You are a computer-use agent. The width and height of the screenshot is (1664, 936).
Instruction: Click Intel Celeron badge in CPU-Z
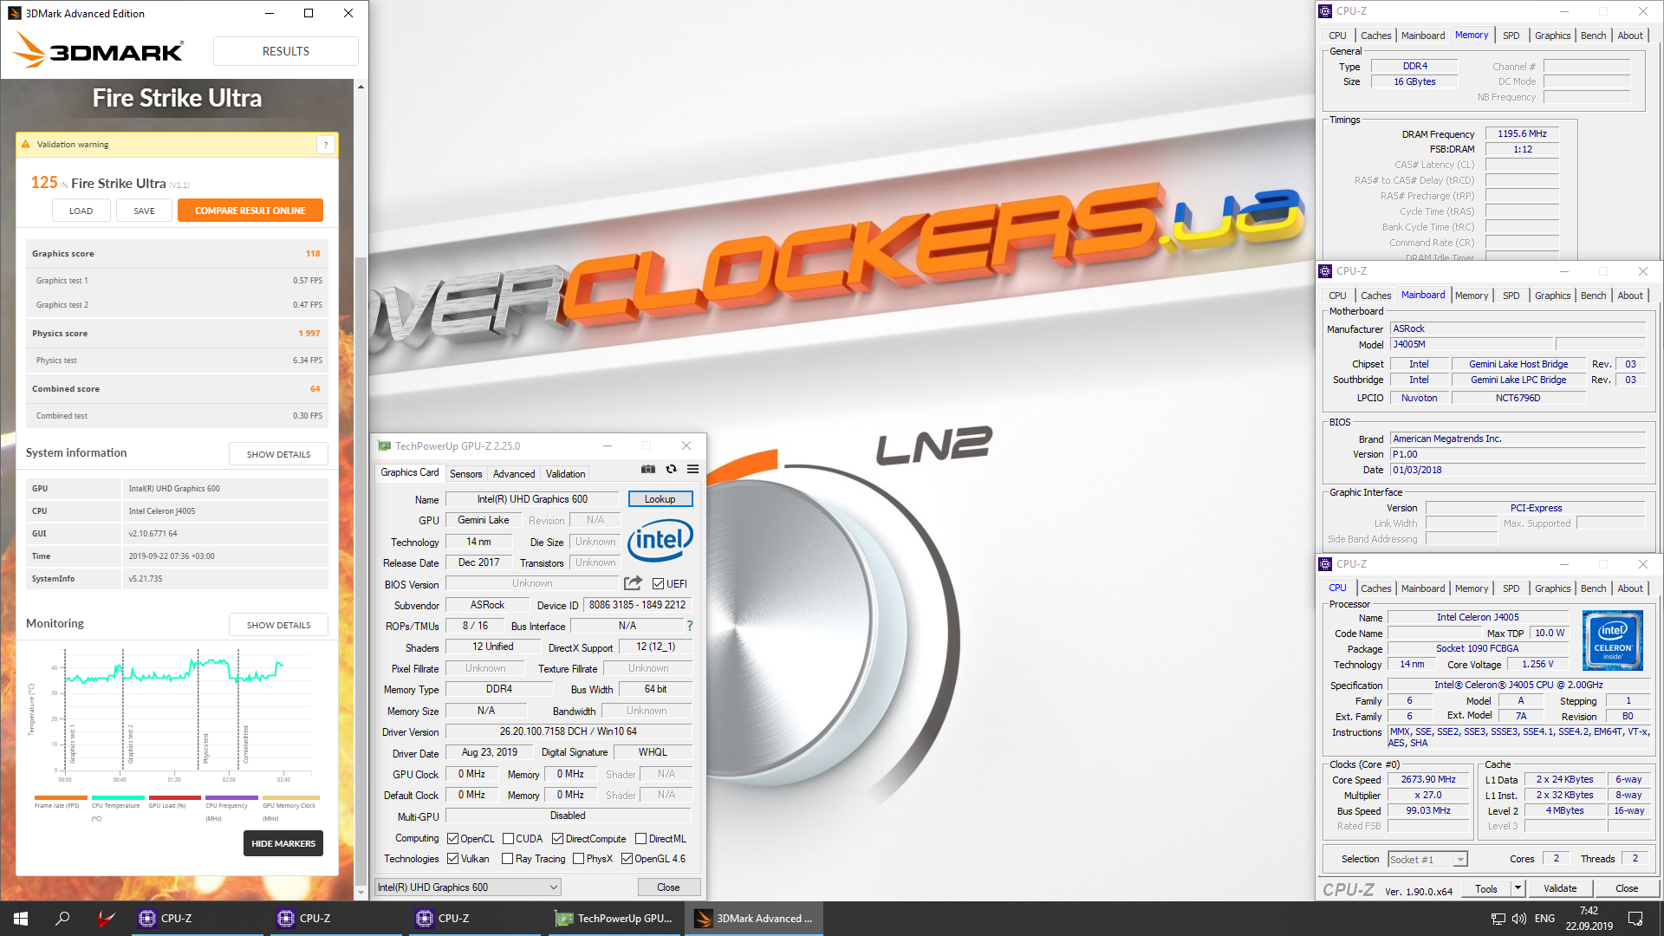pos(1612,640)
